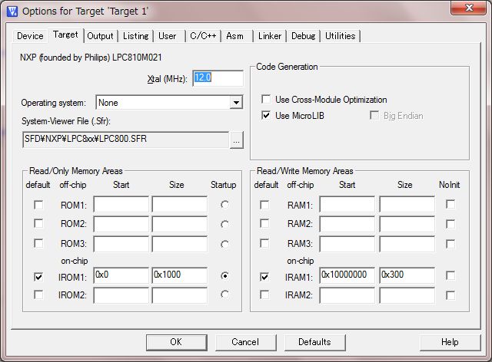Screen dimensions: 492x362
Task: Select ROM1 Startup radio button
Action: (224, 205)
